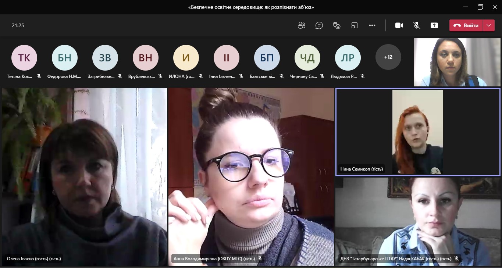Toggle the microphone mute button

(x=417, y=25)
